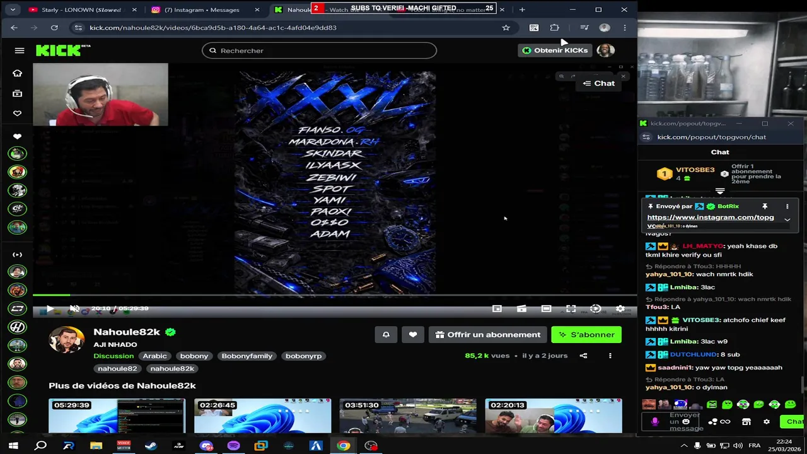The image size is (807, 454).
Task: Open the 02:26:45 video thumbnail
Action: click(x=262, y=416)
